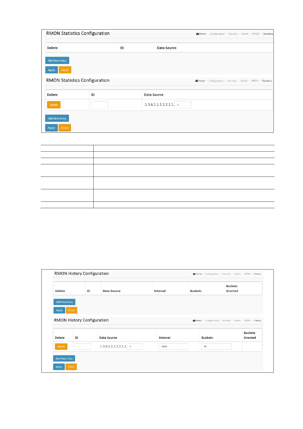This screenshot has width=303, height=429.
Task: Add New Entry below the Statistics entry row
Action: tap(57, 118)
